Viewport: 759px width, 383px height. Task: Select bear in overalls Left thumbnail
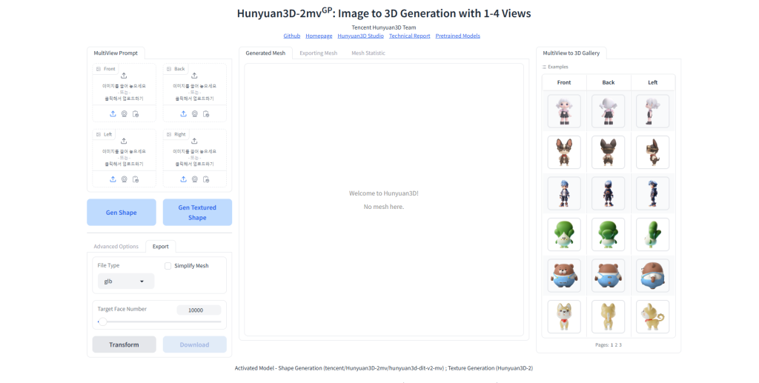652,276
